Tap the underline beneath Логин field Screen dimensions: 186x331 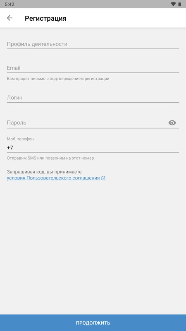click(93, 102)
